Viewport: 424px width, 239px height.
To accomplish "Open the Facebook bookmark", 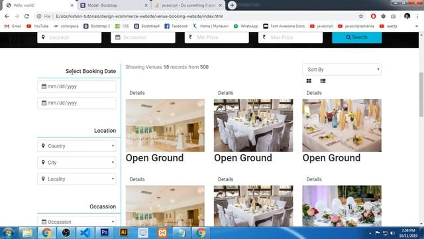I will (176, 26).
